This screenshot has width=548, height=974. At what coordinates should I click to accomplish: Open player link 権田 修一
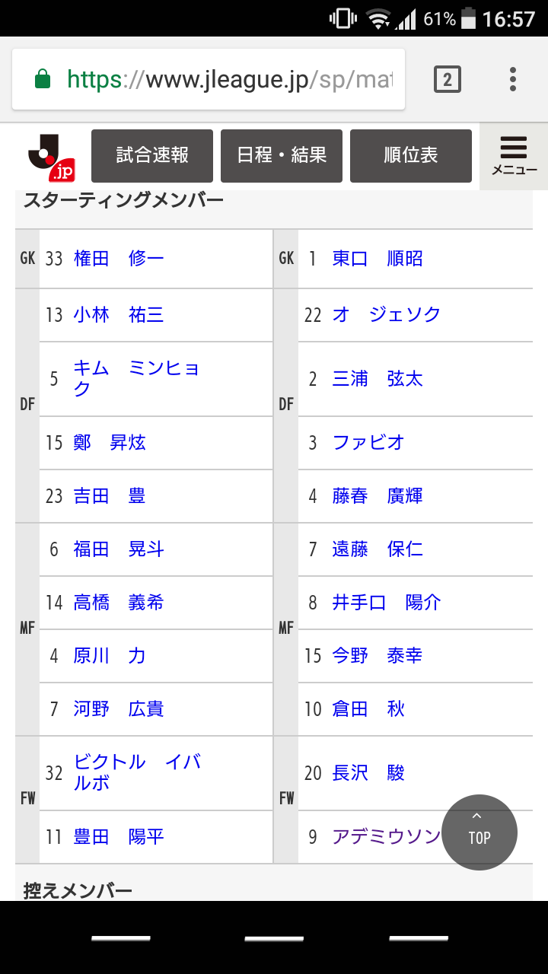119,259
